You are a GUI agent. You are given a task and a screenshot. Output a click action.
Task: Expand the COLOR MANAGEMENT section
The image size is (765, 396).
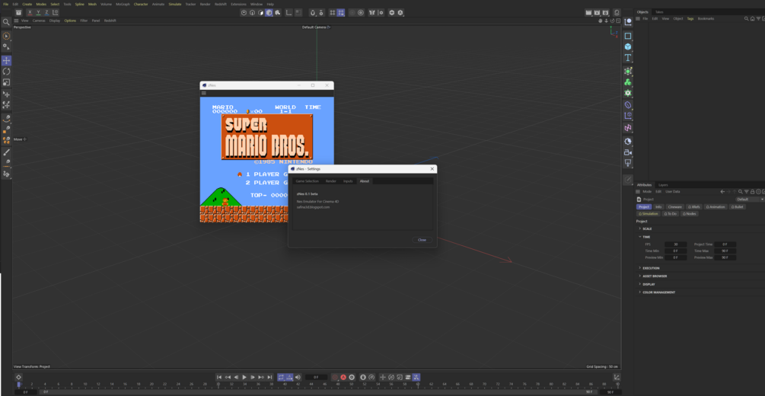click(x=658, y=292)
